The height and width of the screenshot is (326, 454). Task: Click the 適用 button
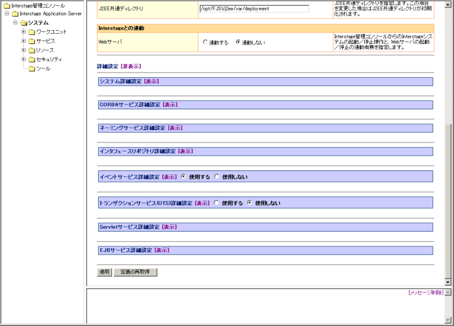coord(104,272)
